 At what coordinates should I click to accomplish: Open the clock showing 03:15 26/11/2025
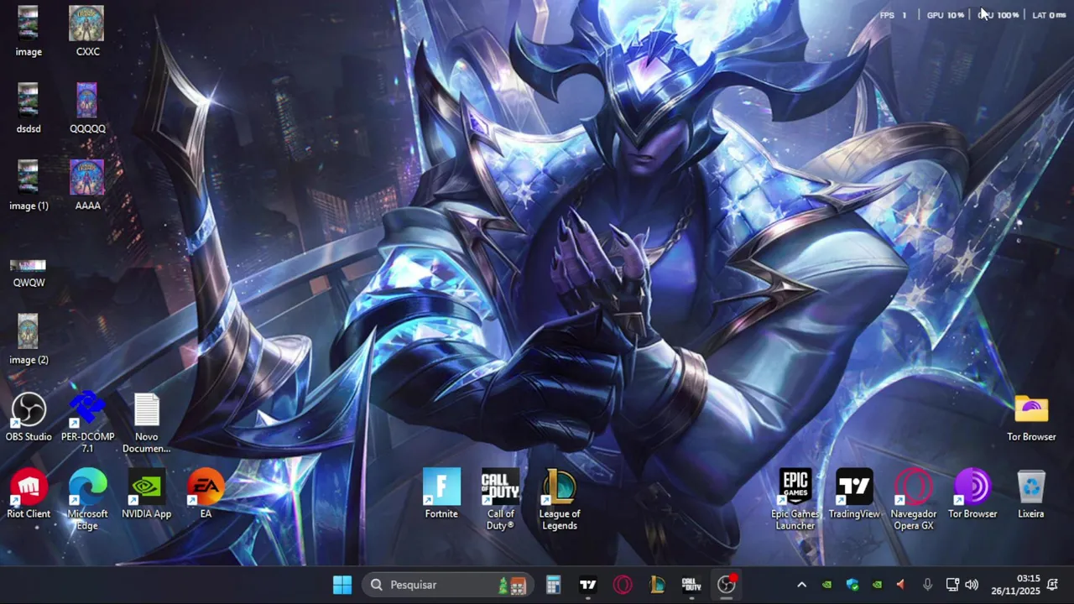[x=1015, y=585]
